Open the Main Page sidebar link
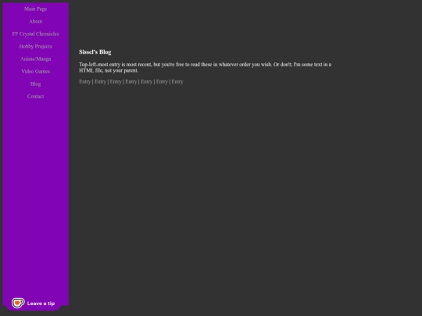 (x=35, y=9)
